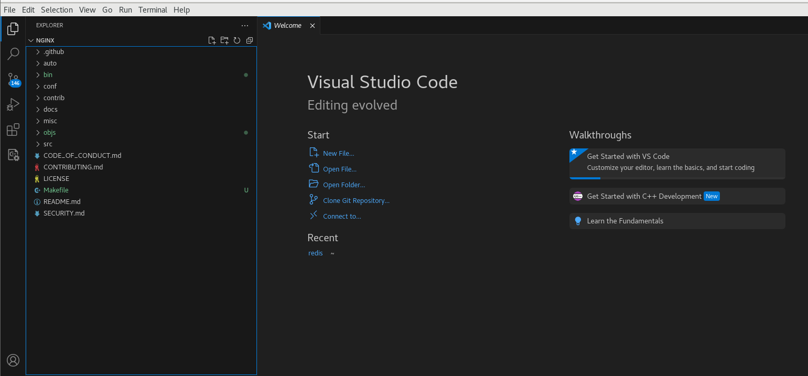Image resolution: width=808 pixels, height=376 pixels.
Task: Open Get Started with C++ Development walkthrough
Action: [677, 196]
